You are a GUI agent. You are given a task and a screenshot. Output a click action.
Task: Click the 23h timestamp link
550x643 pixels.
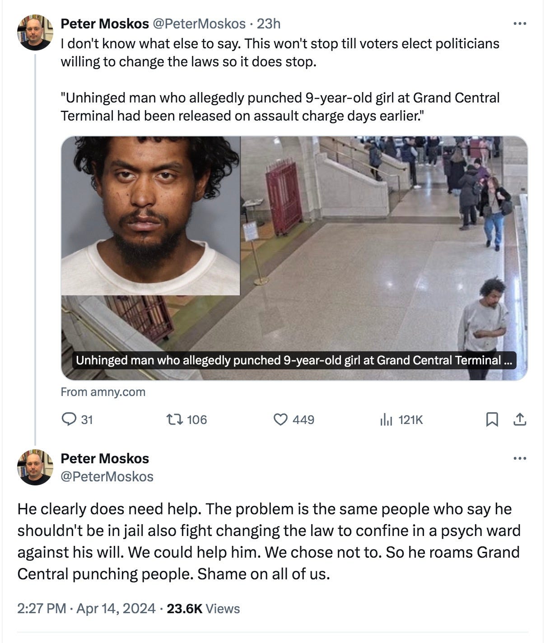268,23
